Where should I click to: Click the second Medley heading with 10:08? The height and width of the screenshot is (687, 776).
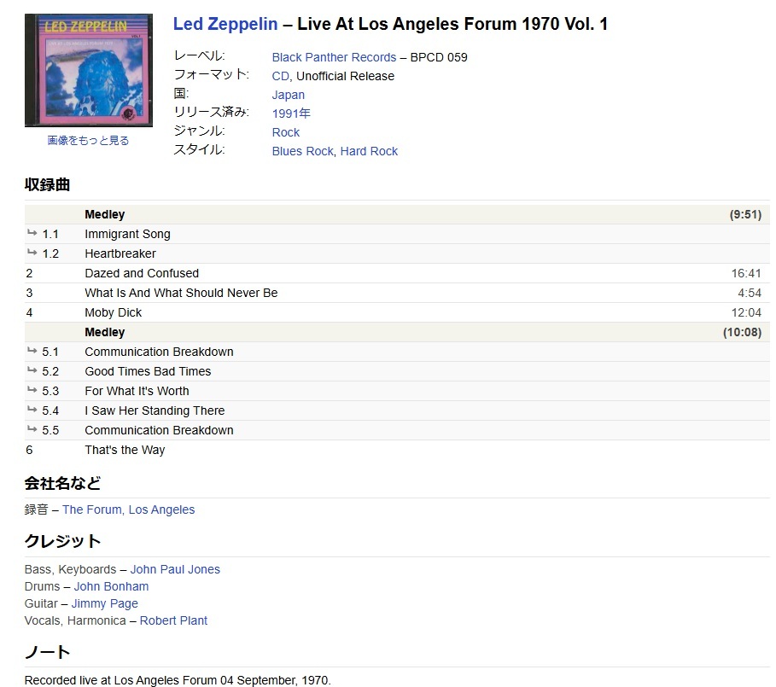[105, 332]
